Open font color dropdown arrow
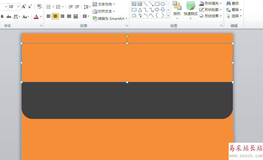 (x=41, y=16)
